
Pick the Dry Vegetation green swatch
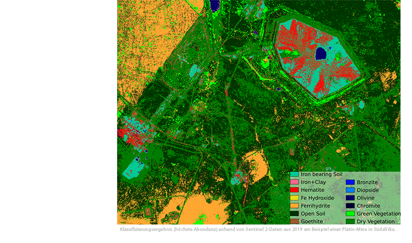coord(350,222)
